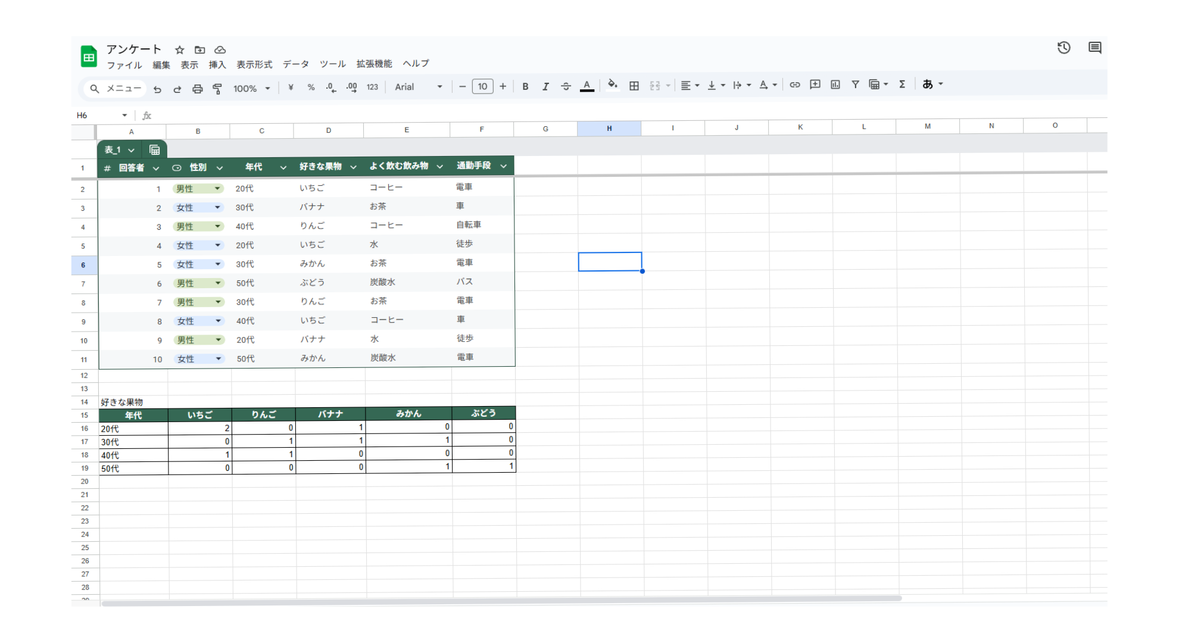Open version history clock icon

[x=1063, y=48]
